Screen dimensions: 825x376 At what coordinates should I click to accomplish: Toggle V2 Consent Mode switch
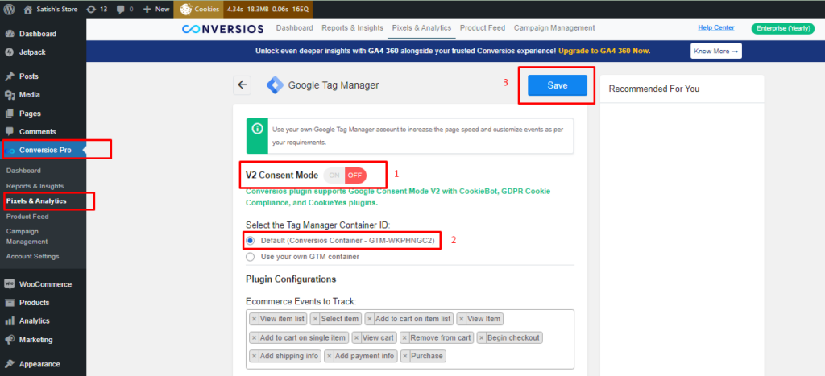pyautogui.click(x=345, y=176)
